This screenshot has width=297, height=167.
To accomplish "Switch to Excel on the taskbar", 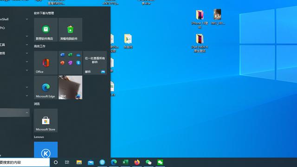I will click(125, 162).
